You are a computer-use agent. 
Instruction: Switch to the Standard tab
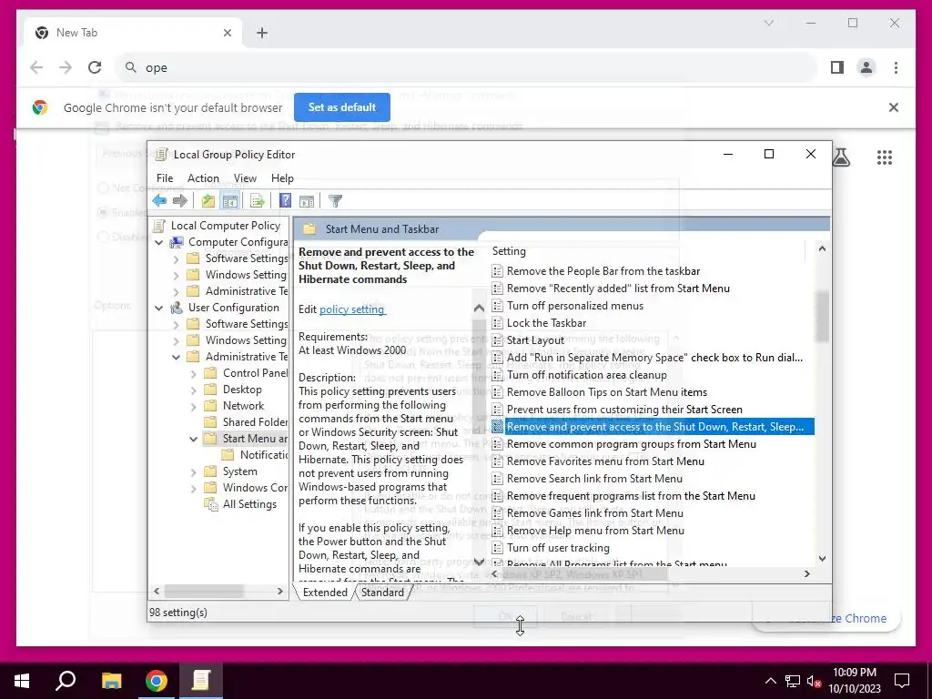(x=382, y=592)
